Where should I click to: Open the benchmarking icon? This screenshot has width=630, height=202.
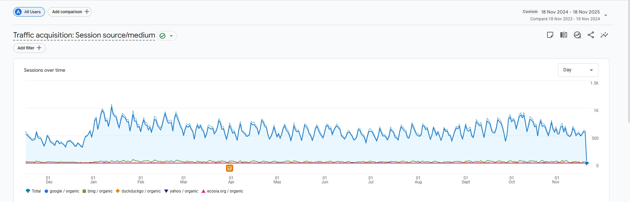578,35
